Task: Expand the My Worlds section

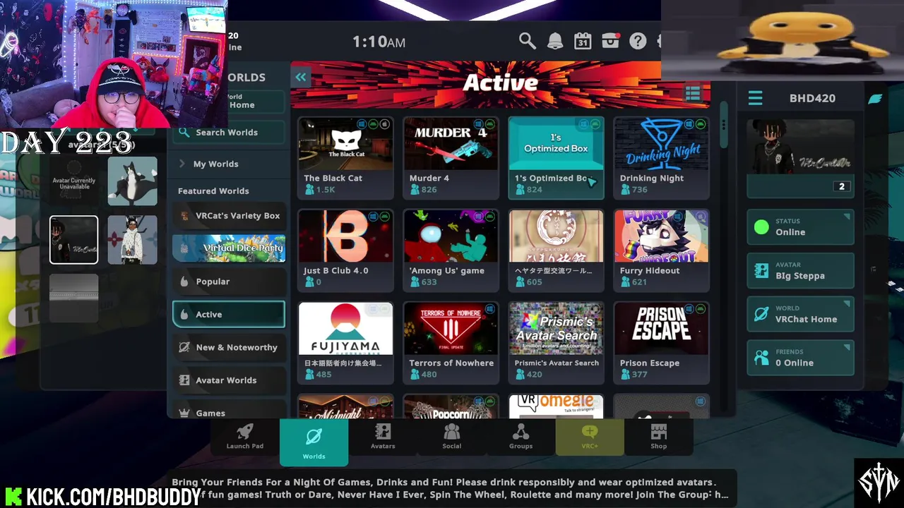Action: (229, 164)
